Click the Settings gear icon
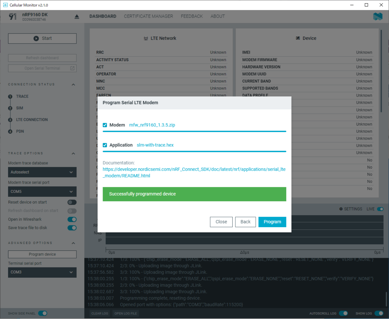Image resolution: width=389 pixels, height=319 pixels. coord(341,209)
